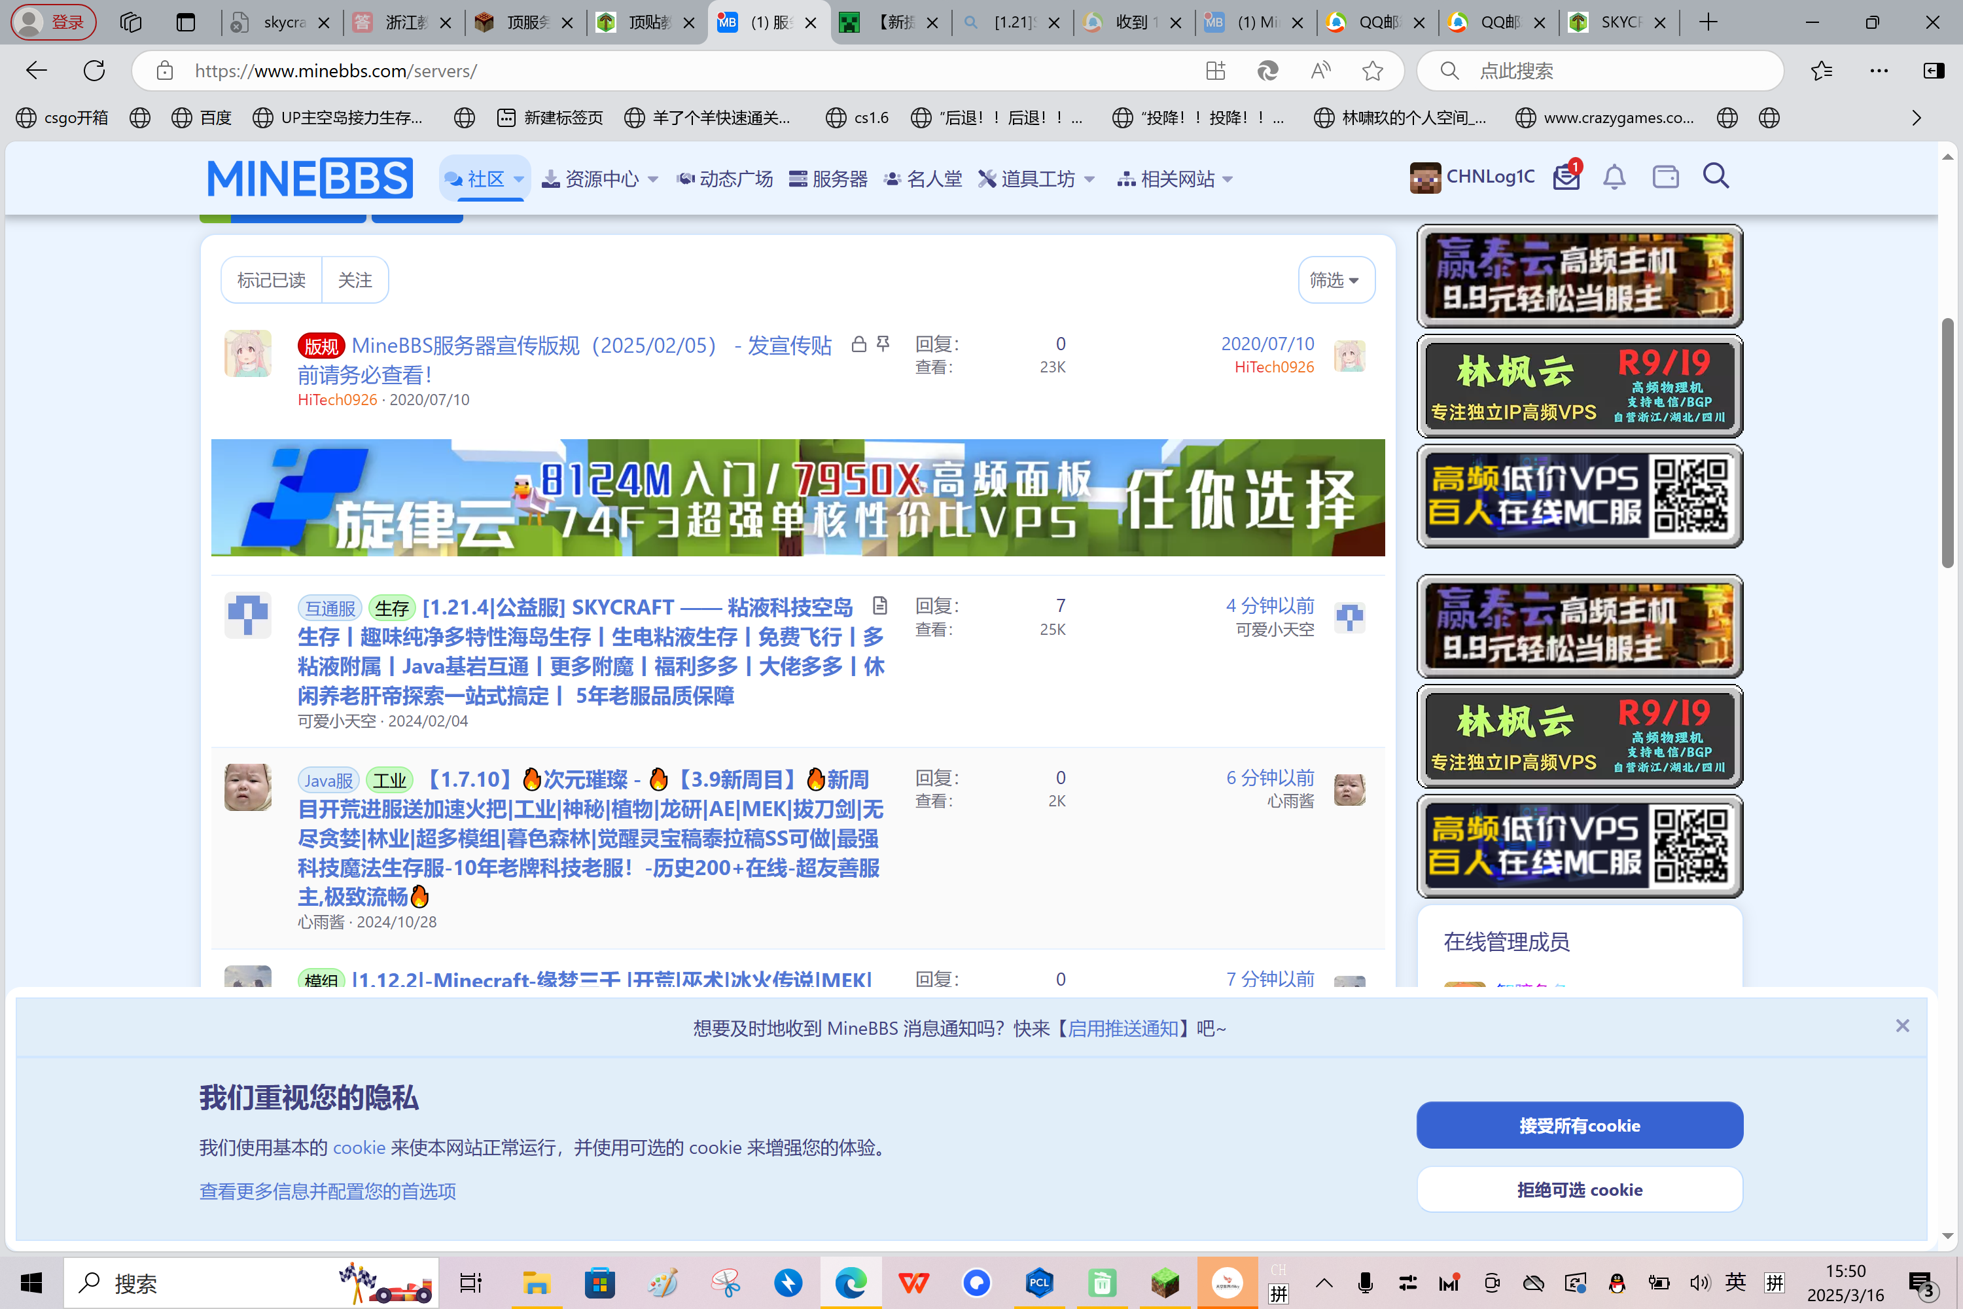Open 动态广场 nav item
The width and height of the screenshot is (1963, 1309).
click(724, 179)
